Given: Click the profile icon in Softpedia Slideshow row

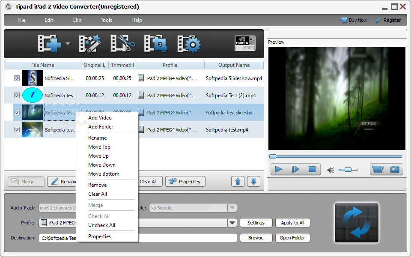Looking at the screenshot, I should pyautogui.click(x=141, y=78).
